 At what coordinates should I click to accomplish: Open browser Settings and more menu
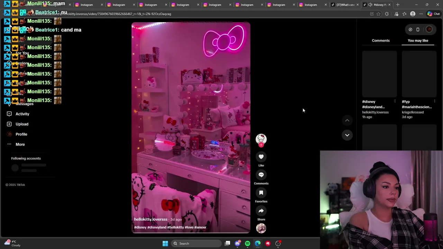coord(421,14)
